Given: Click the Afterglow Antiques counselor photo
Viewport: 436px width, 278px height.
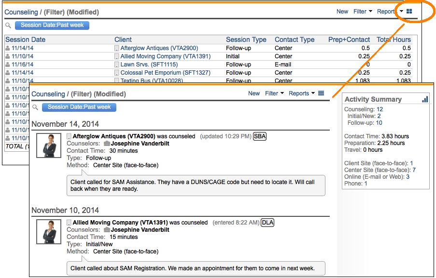Looking at the screenshot, I should pyautogui.click(x=49, y=146).
